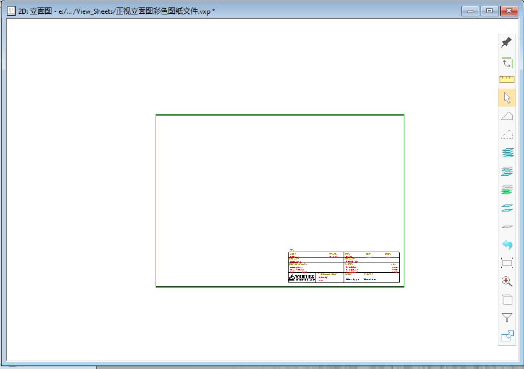The height and width of the screenshot is (369, 524).
Task: Select the dashed triangle shape tool
Action: coord(507,134)
